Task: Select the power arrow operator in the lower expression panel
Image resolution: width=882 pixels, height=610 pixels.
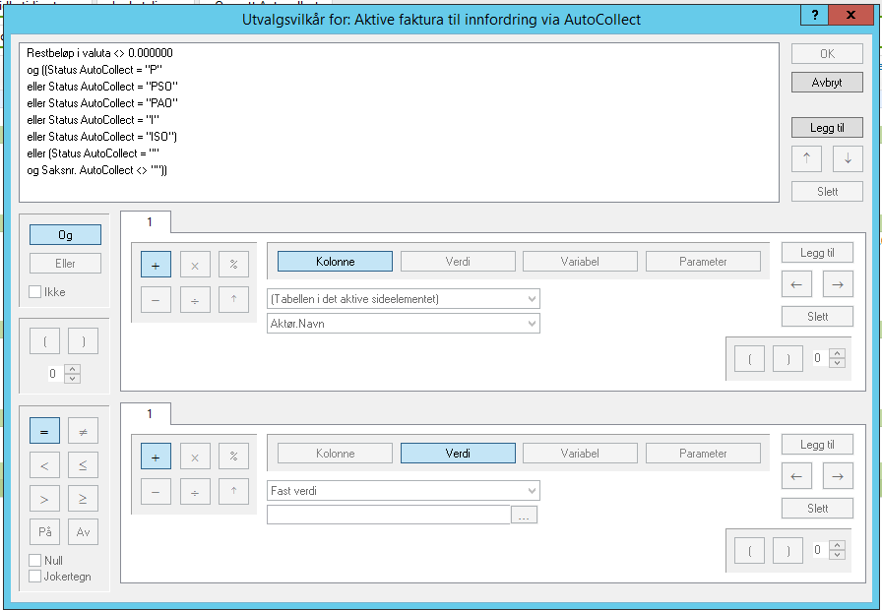Action: click(x=233, y=492)
